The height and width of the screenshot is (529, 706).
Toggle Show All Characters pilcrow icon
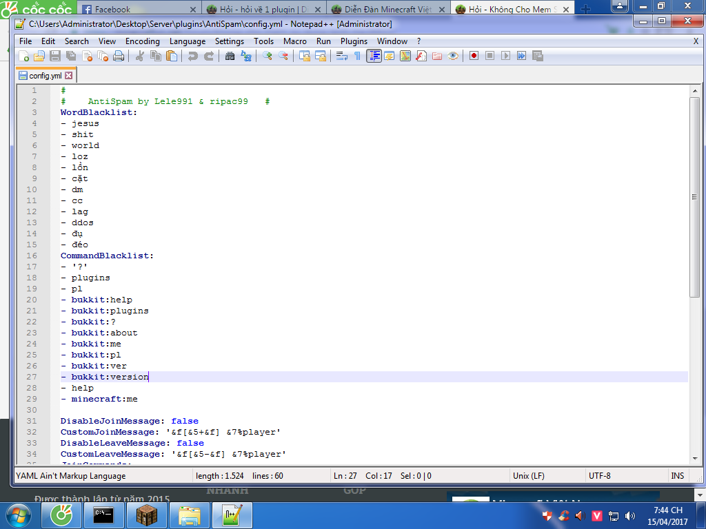coord(357,56)
